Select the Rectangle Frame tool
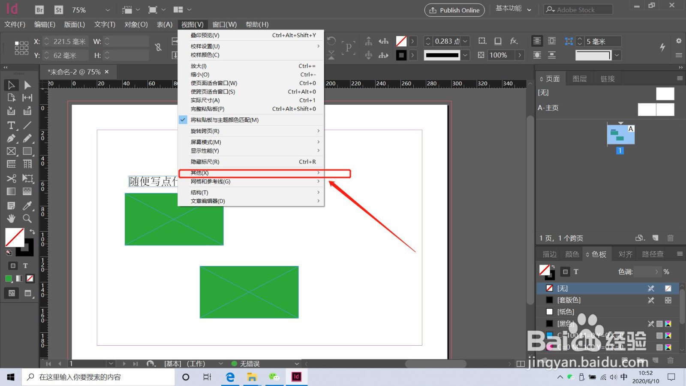 click(11, 151)
